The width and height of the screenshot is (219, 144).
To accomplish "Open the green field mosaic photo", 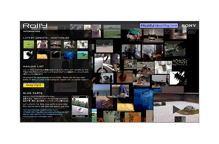I will tap(112, 32).
